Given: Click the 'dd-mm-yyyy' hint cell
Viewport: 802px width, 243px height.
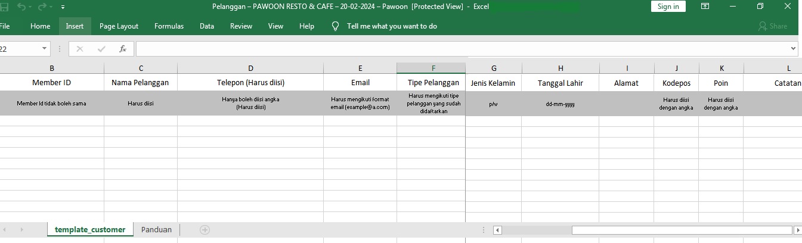Looking at the screenshot, I should pos(561,104).
